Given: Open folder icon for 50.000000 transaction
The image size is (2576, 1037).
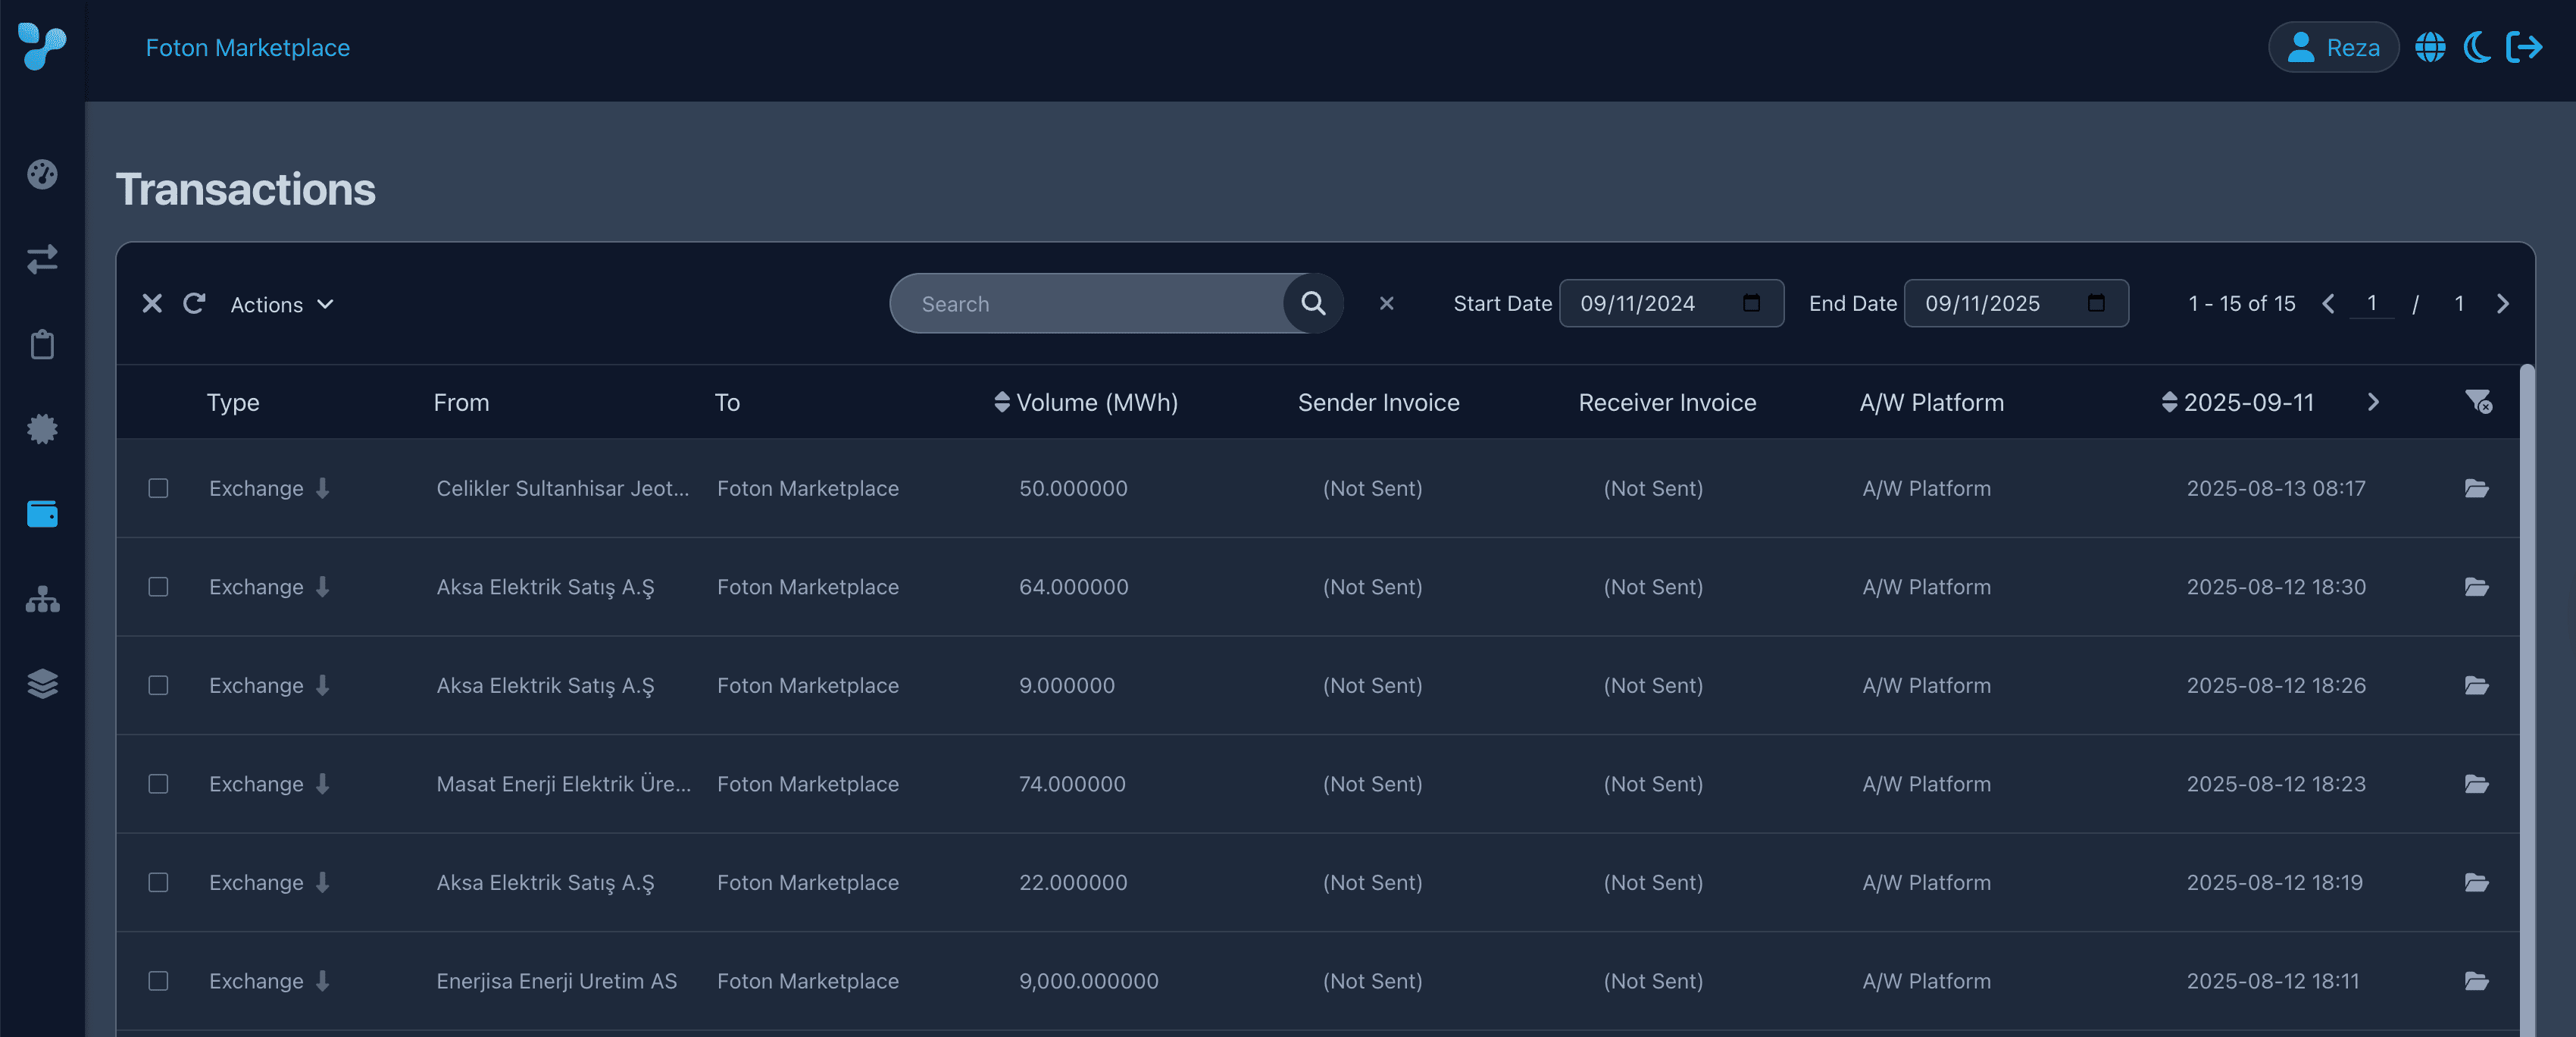Looking at the screenshot, I should point(2476,488).
